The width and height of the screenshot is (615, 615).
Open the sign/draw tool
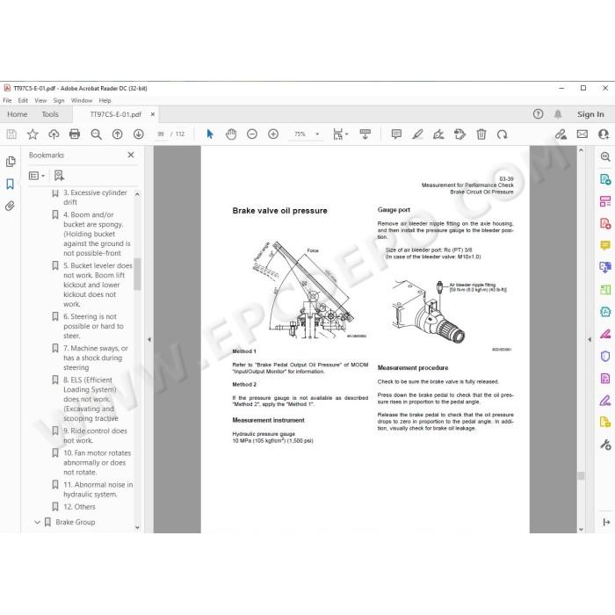[x=438, y=134]
